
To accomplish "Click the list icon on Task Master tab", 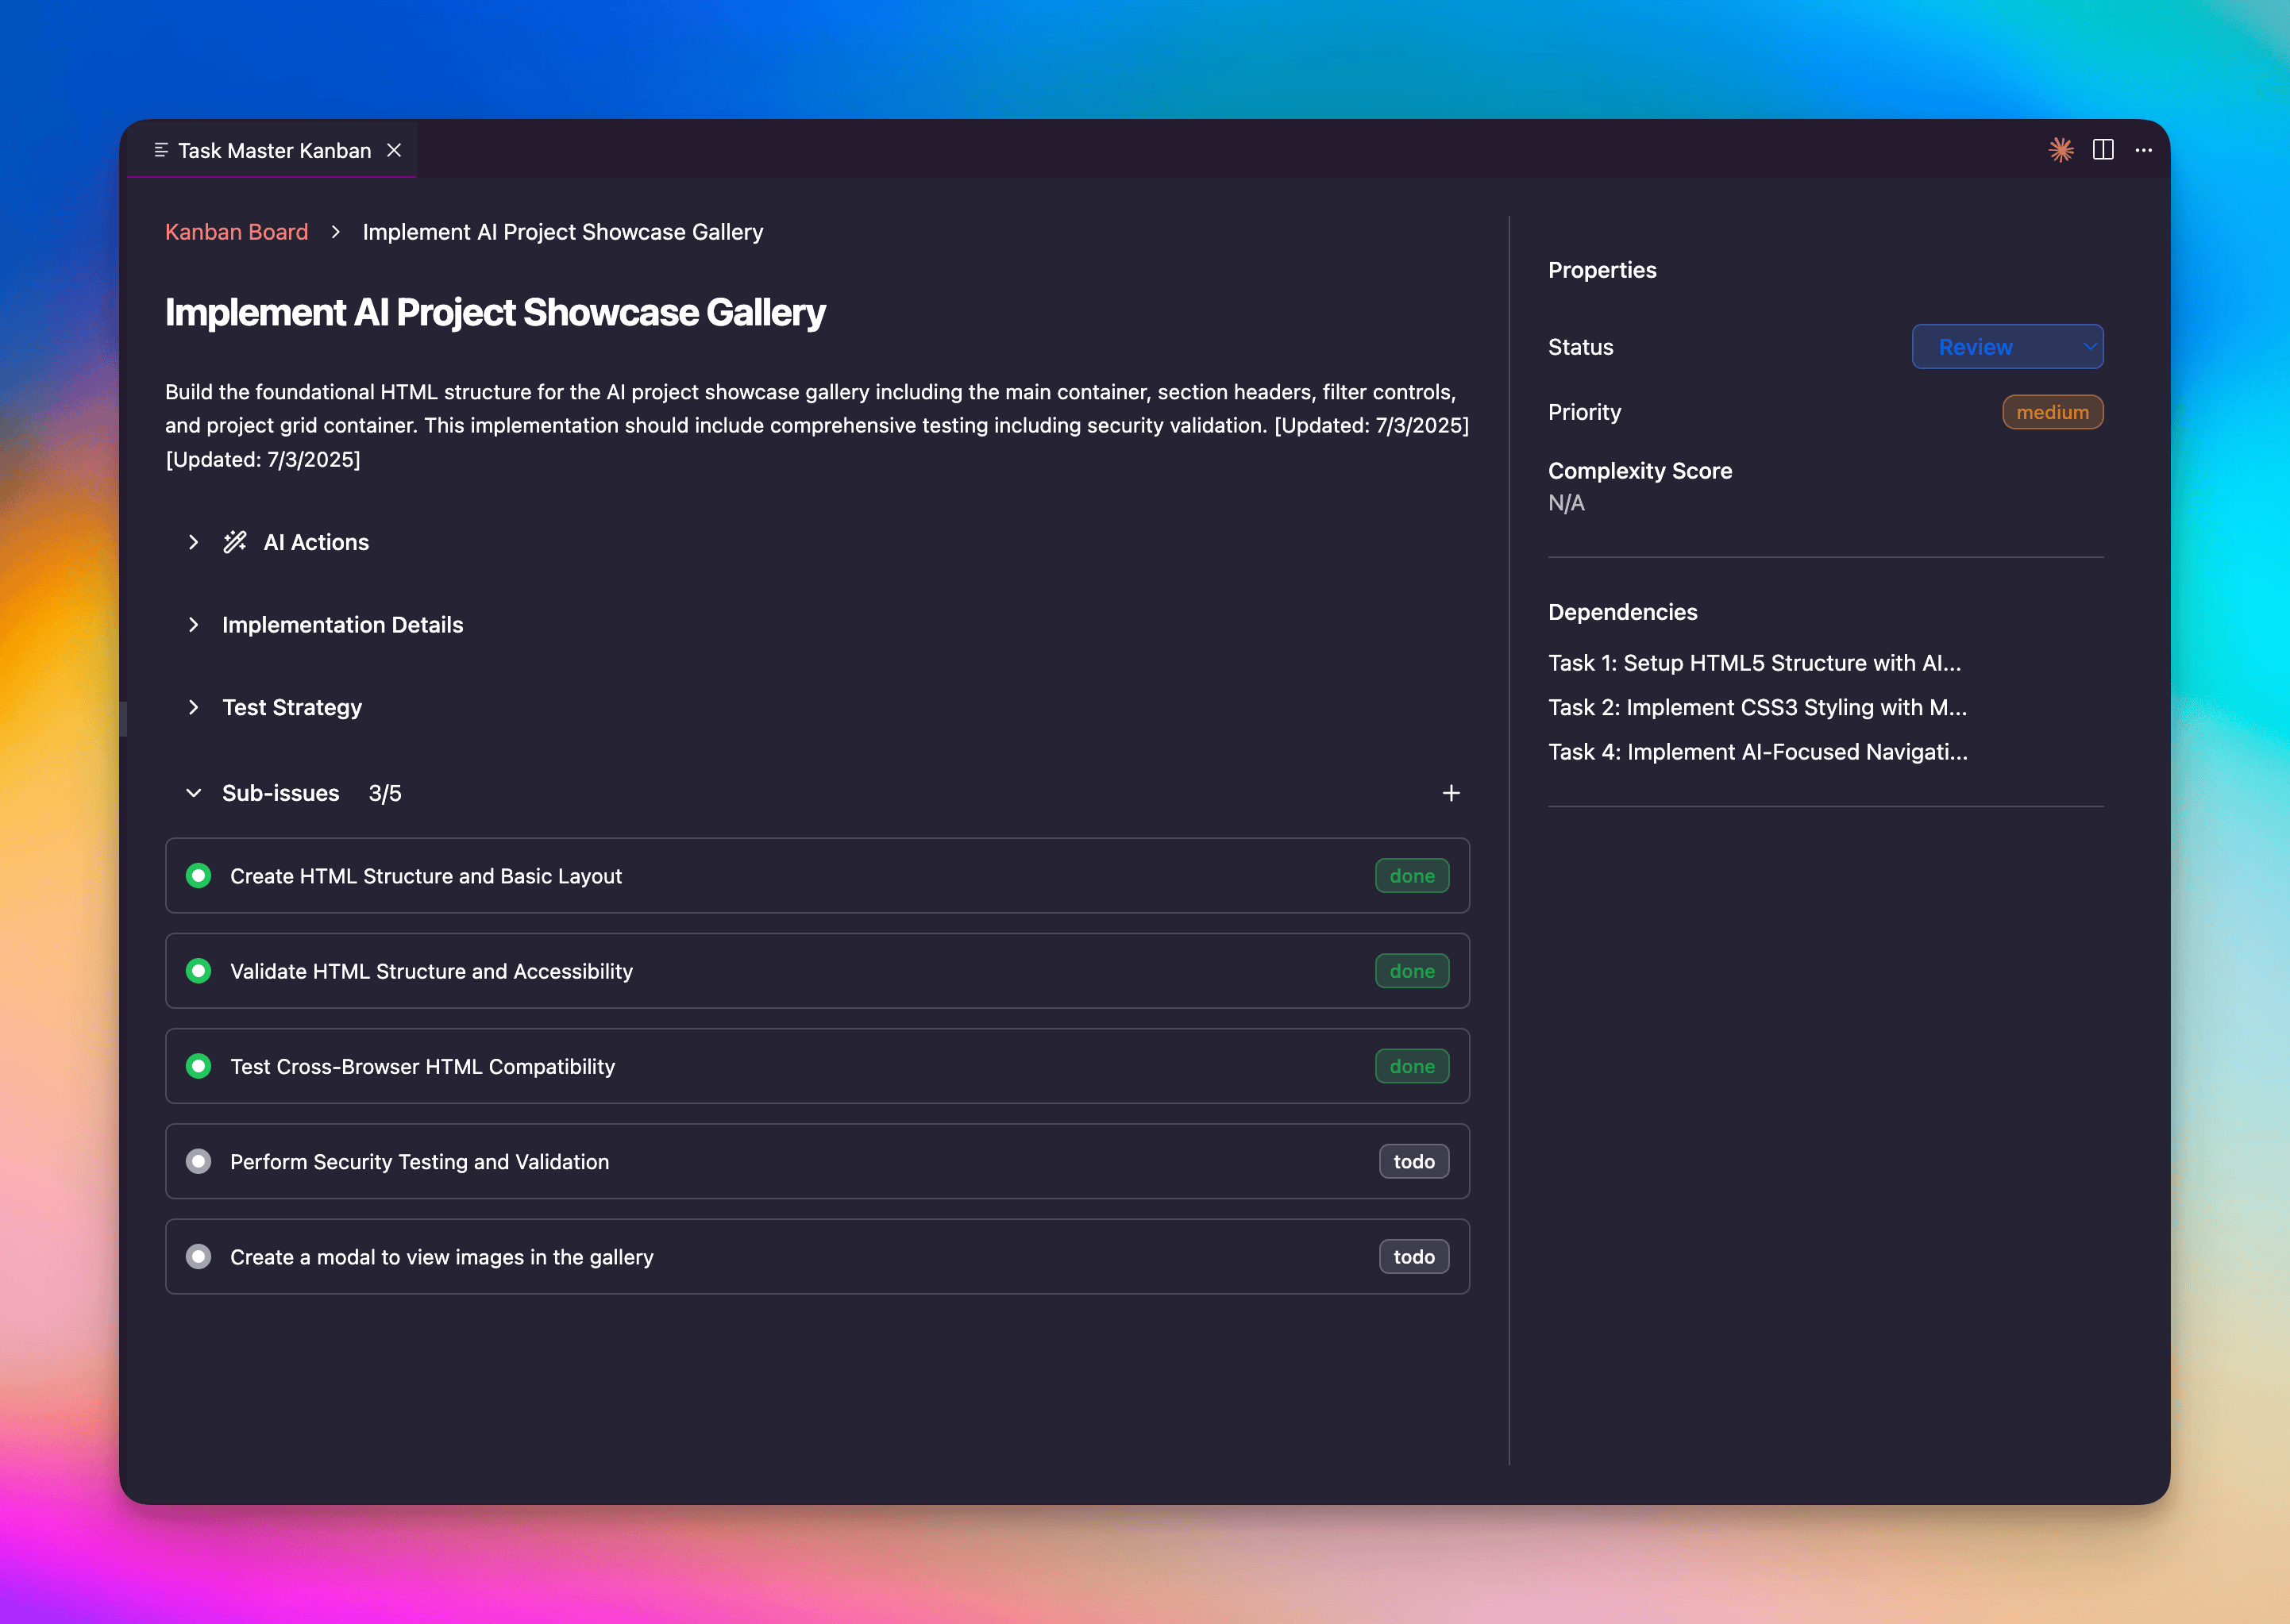I will [160, 150].
